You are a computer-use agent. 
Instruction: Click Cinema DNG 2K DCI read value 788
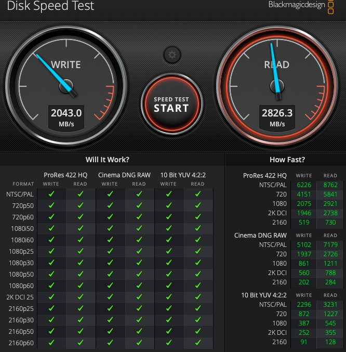tap(330, 273)
